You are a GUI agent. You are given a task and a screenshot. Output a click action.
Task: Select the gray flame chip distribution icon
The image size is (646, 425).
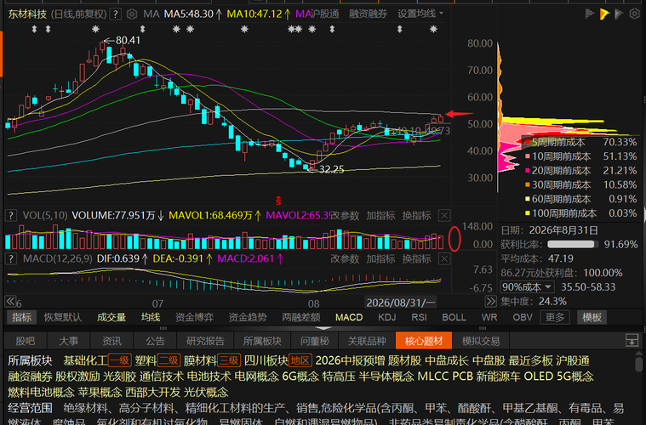(x=619, y=14)
